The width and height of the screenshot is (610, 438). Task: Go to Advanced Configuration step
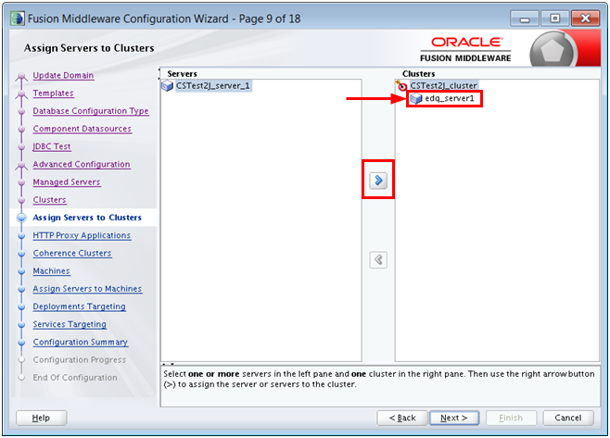point(82,165)
